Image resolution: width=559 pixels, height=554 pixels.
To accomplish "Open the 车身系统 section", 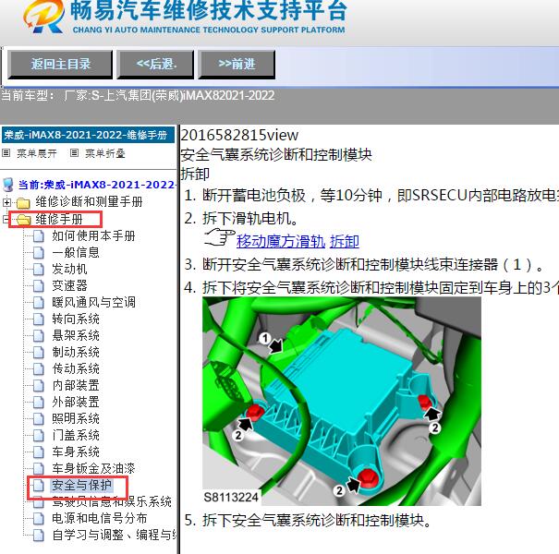I will point(75,452).
